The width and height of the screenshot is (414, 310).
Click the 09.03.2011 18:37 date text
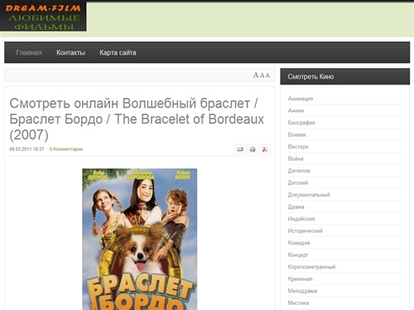tap(26, 149)
